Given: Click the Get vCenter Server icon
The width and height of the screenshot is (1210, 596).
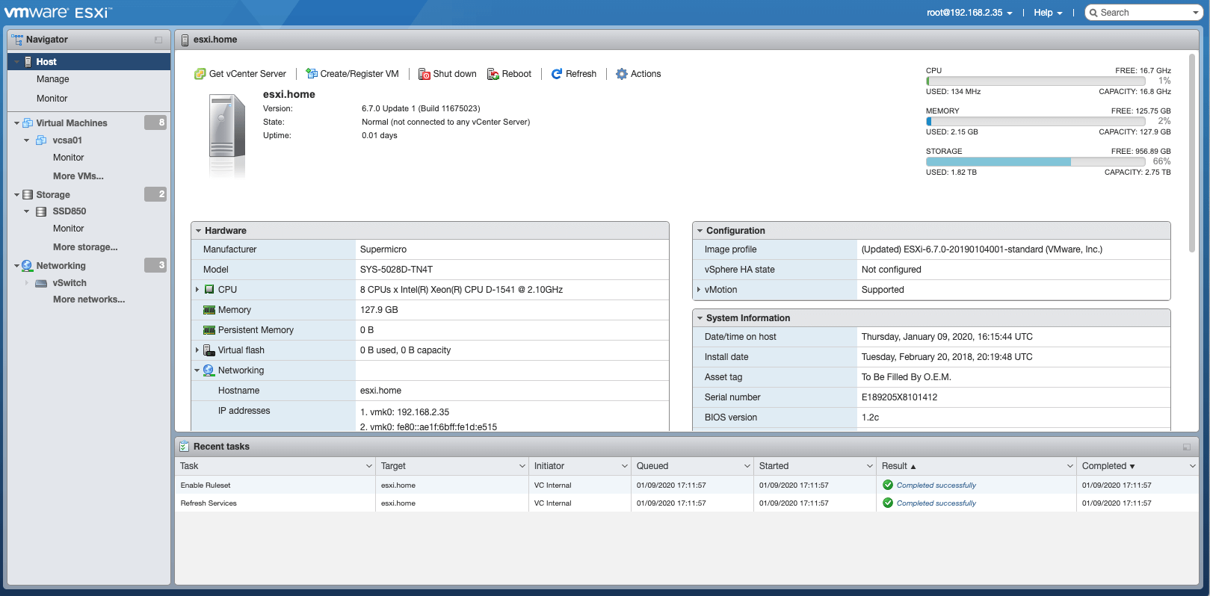Looking at the screenshot, I should coord(200,74).
